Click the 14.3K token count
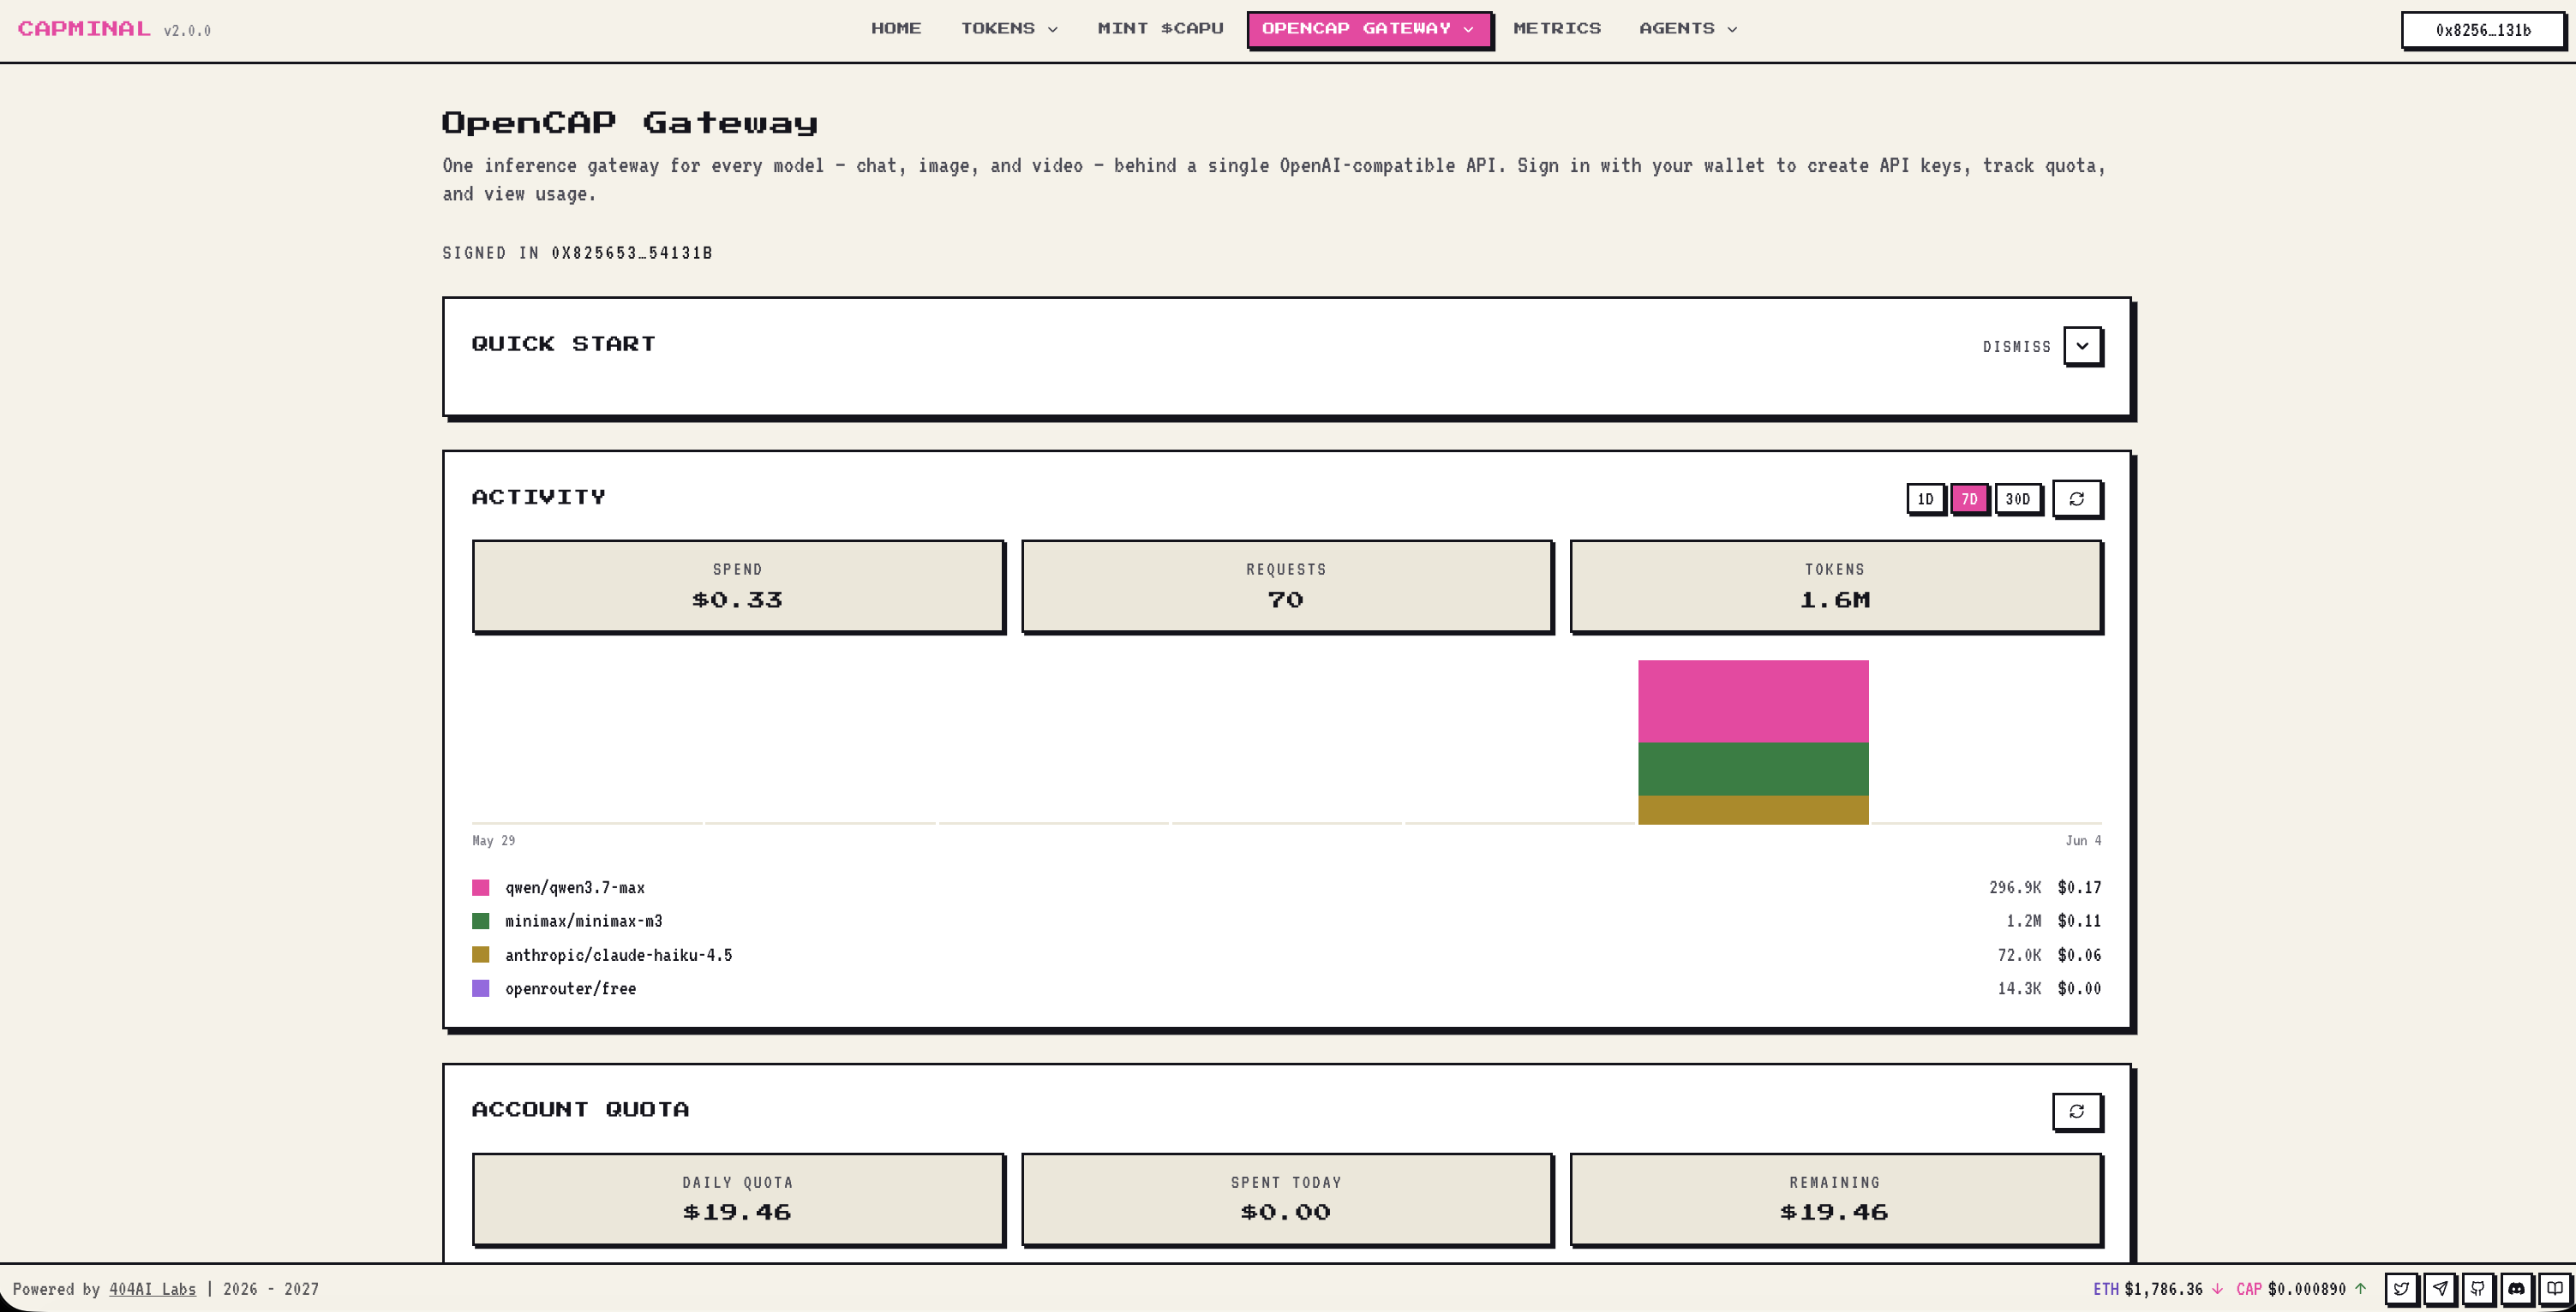2576x1312 pixels. (x=2019, y=988)
